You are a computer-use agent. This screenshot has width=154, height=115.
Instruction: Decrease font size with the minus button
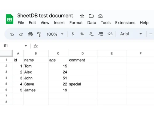[151, 34]
